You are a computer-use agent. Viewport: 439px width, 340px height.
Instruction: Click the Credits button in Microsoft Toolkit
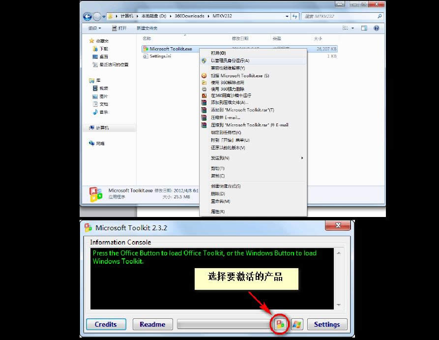(106, 324)
